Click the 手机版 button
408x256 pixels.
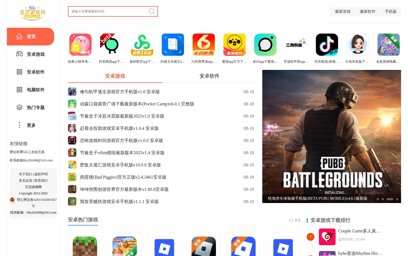pos(391,11)
